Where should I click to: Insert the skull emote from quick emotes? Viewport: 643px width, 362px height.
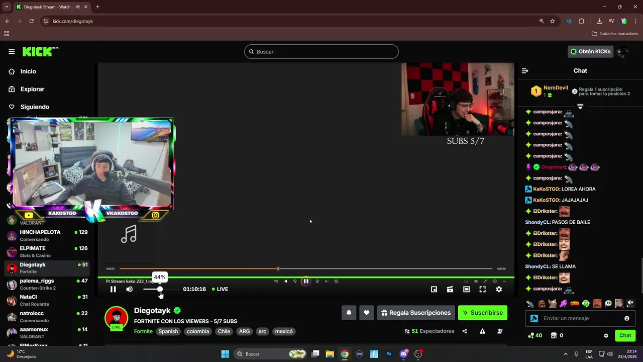coord(608,303)
